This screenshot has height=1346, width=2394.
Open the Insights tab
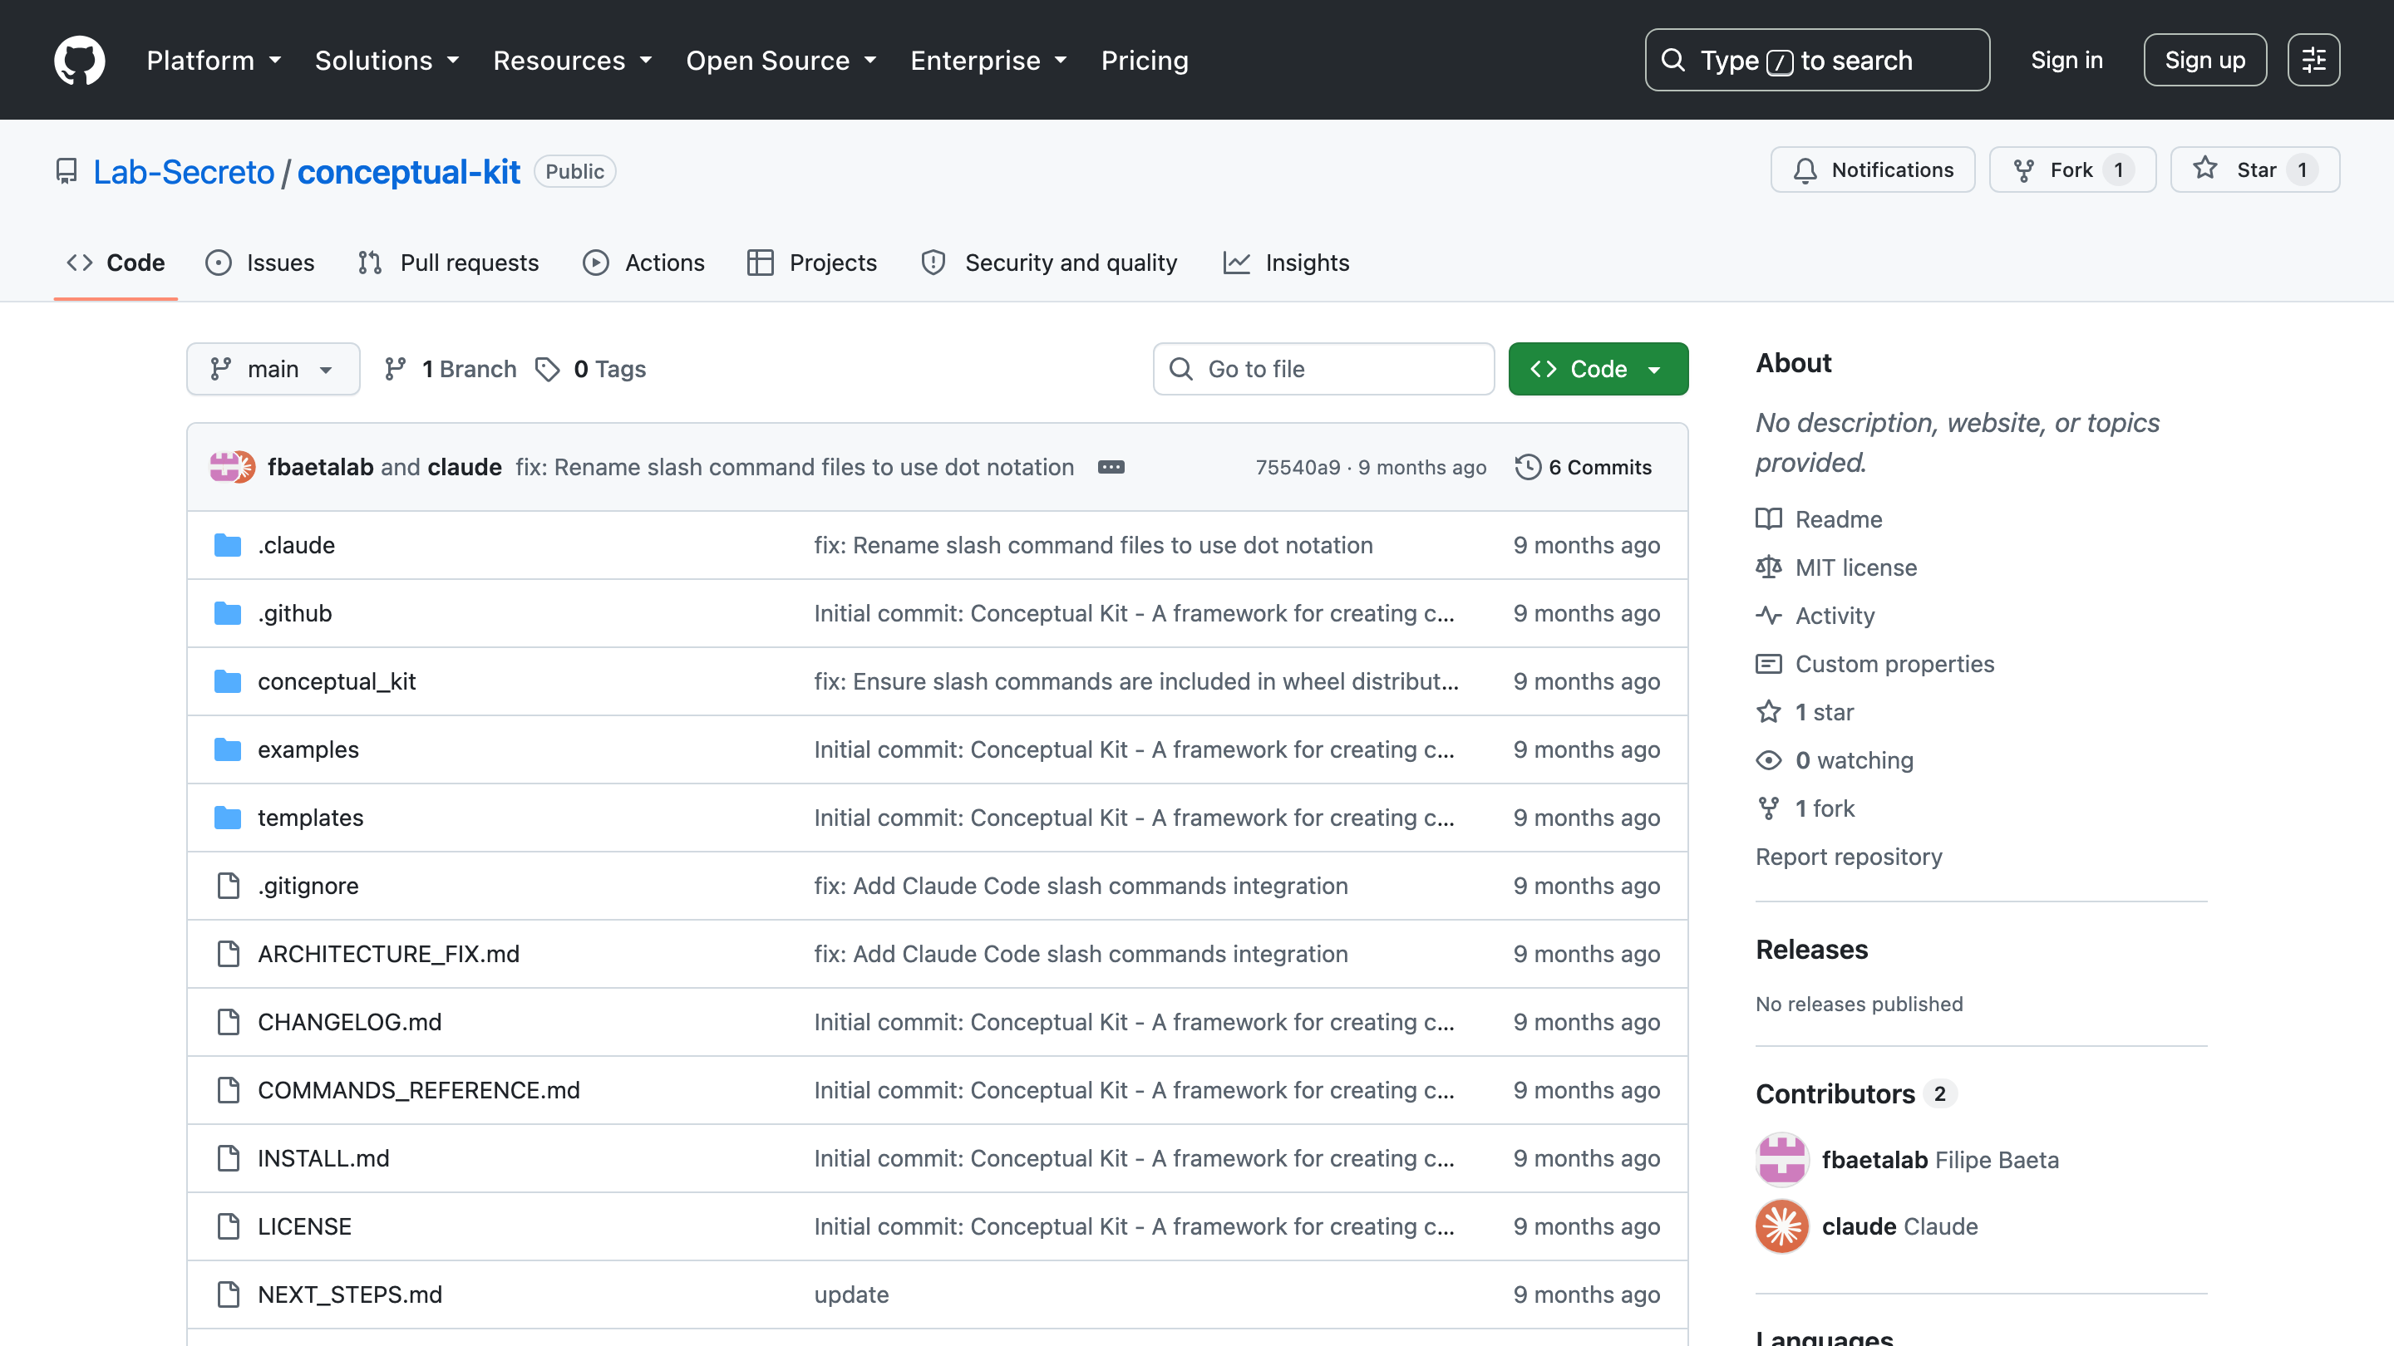pyautogui.click(x=1286, y=264)
